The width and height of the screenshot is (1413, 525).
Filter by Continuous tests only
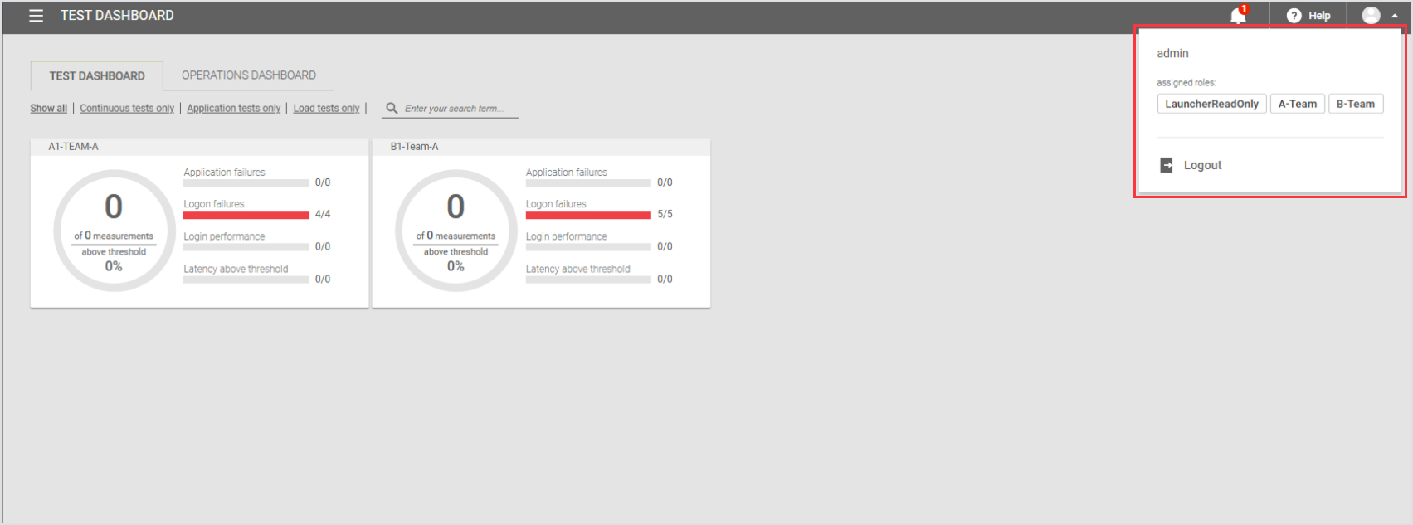click(x=127, y=109)
